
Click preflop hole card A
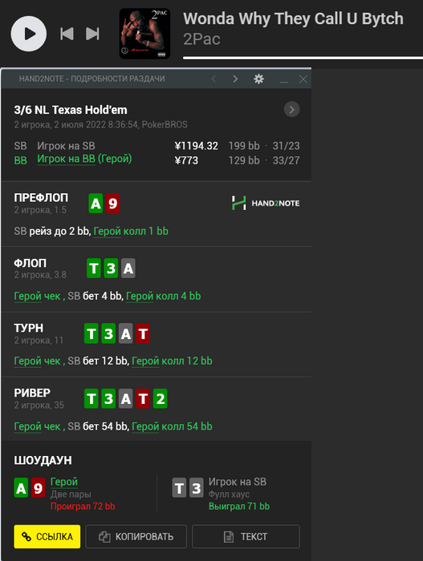[96, 204]
